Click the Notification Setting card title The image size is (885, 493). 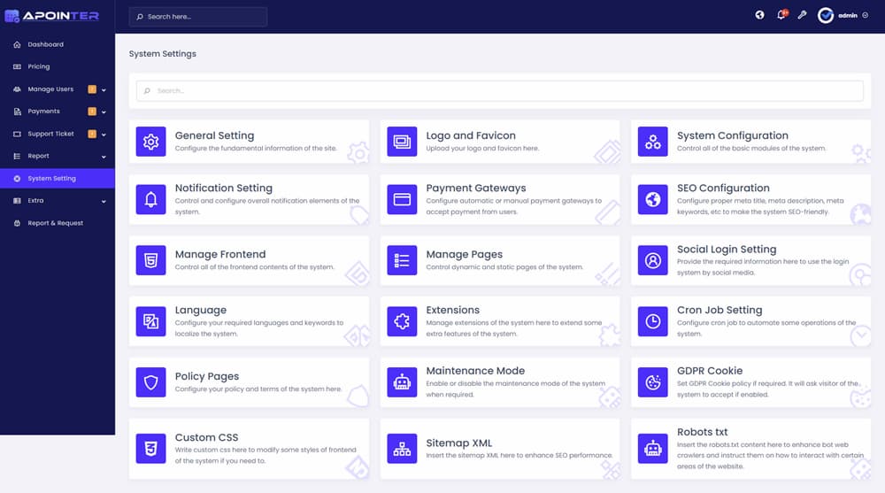(224, 188)
